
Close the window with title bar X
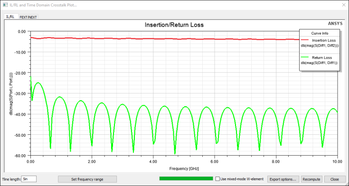coord(343,5)
